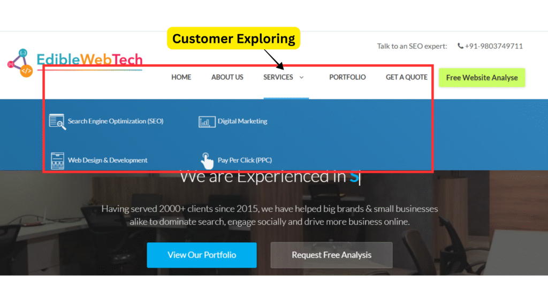Image resolution: width=548 pixels, height=306 pixels.
Task: Click the View Our Portfolio button
Action: pos(202,255)
